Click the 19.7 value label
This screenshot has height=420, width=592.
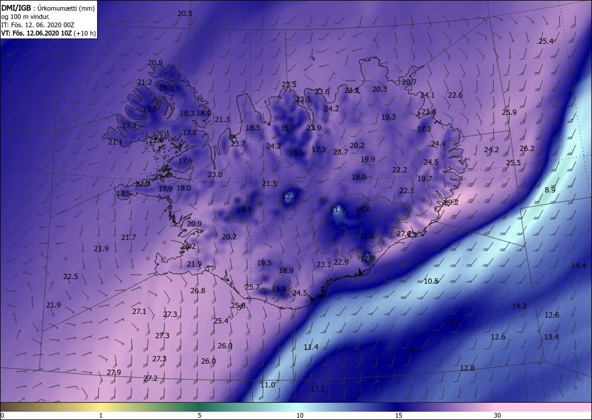coord(424,179)
